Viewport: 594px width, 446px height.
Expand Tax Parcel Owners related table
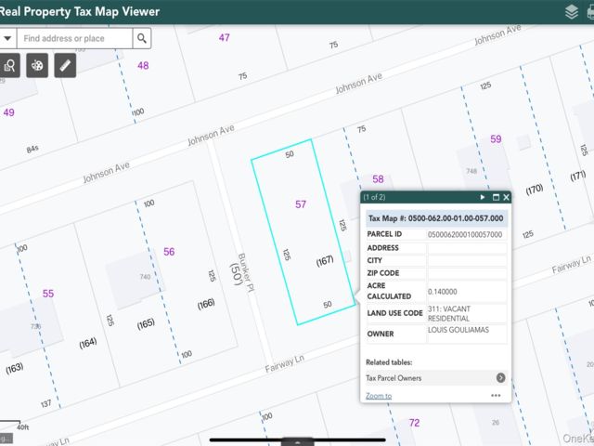(435, 378)
